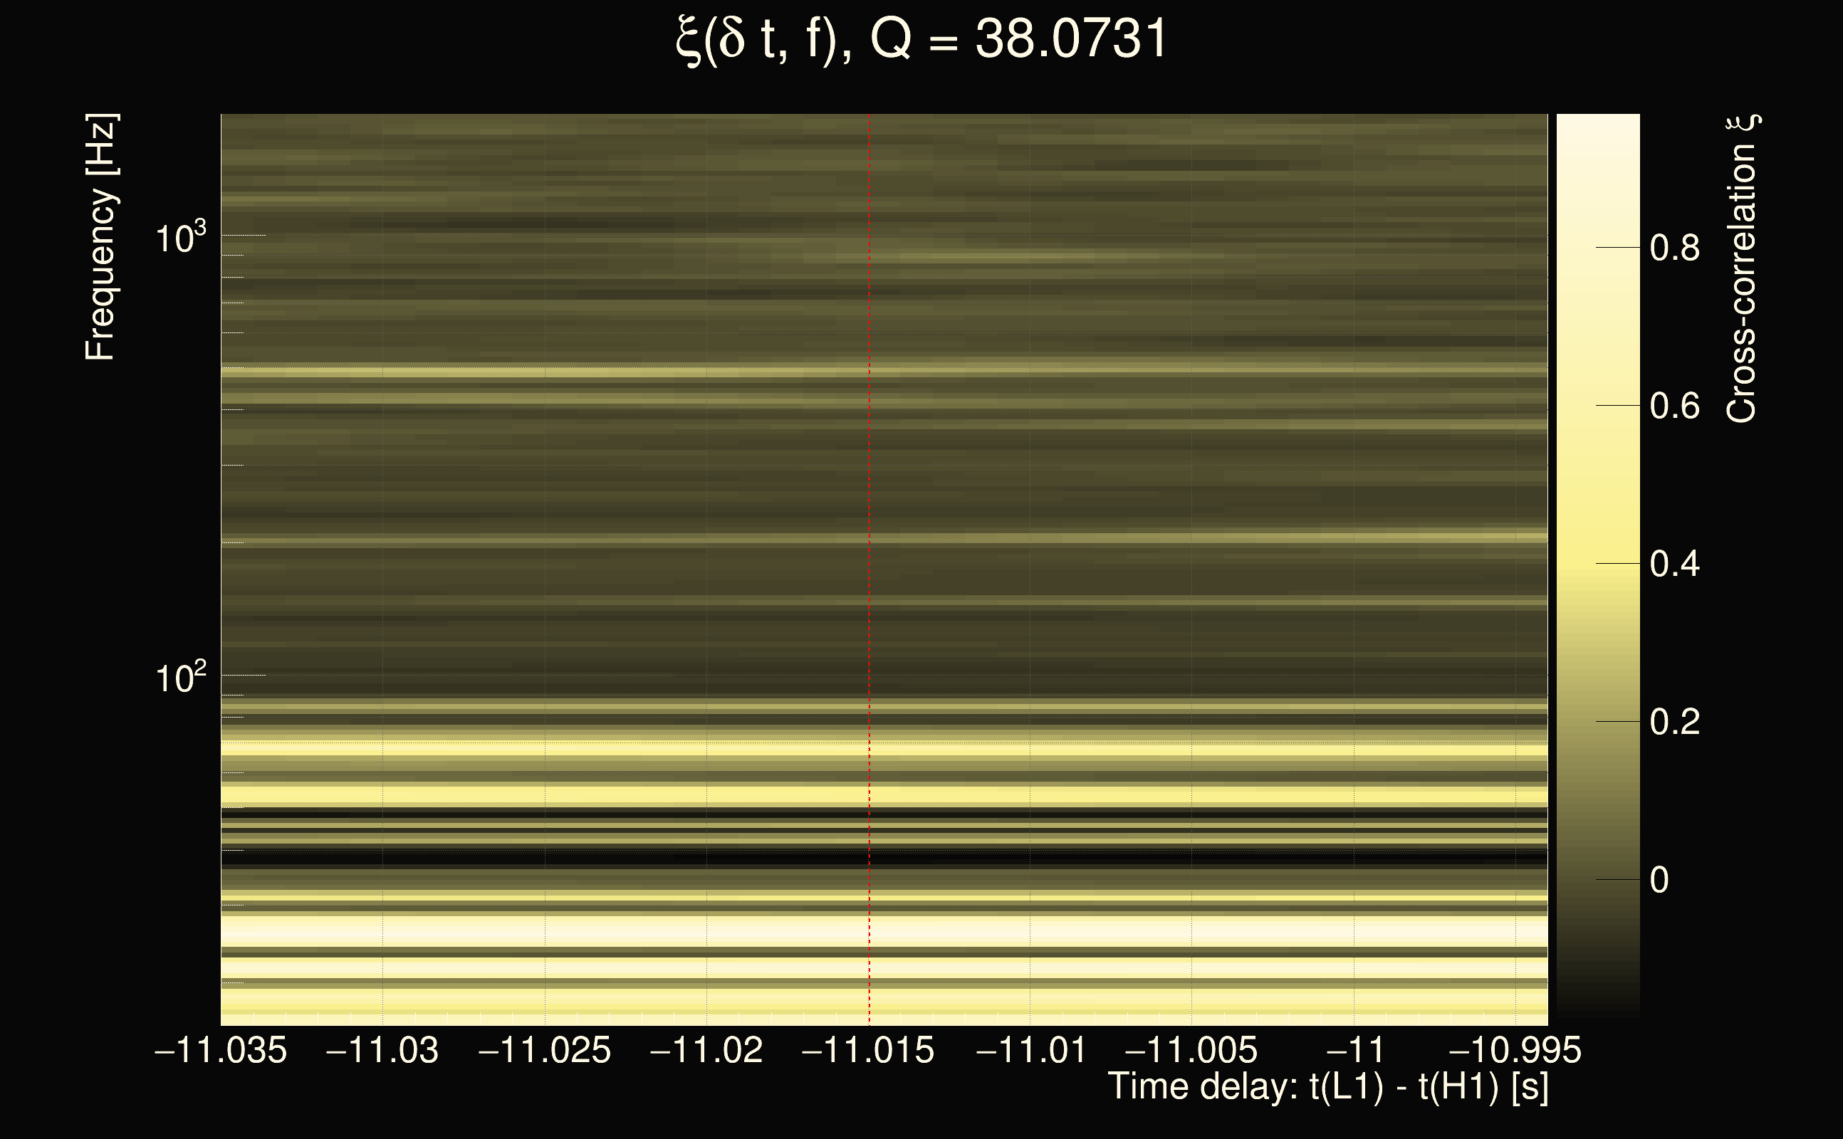Viewport: 1843px width, 1139px height.
Task: Click the 10³ frequency tick label
Action: pos(180,238)
